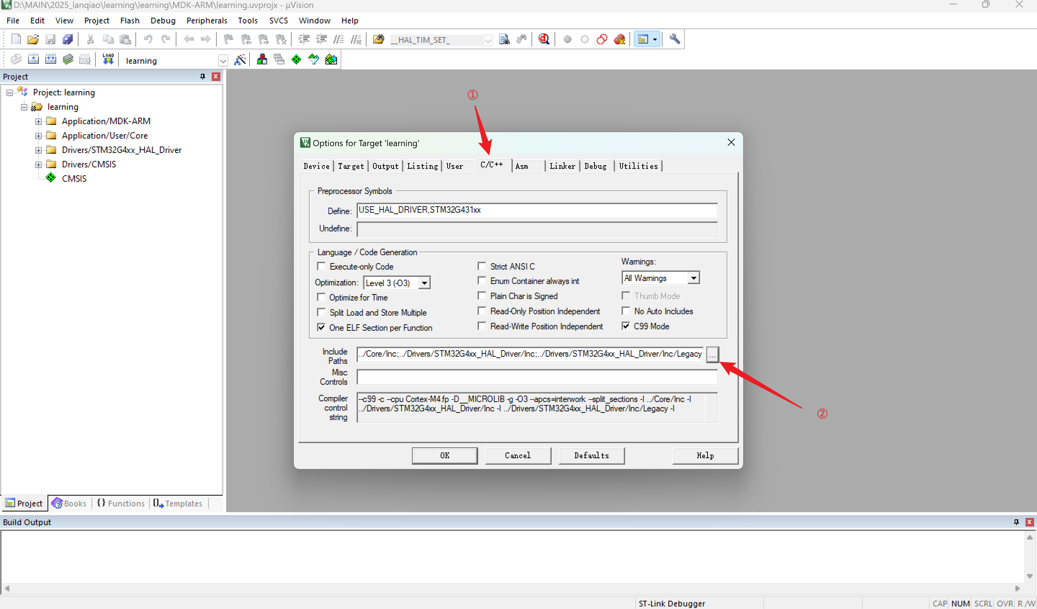Click the Include Paths browse (...) button
The image size is (1037, 609).
tap(712, 354)
